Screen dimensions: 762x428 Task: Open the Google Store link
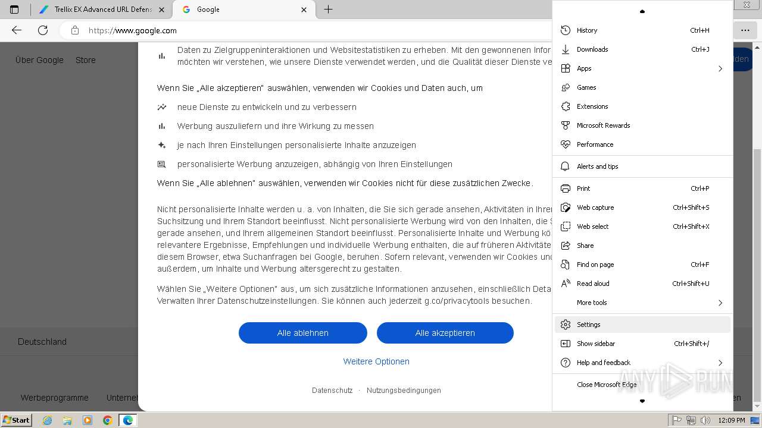click(x=86, y=60)
